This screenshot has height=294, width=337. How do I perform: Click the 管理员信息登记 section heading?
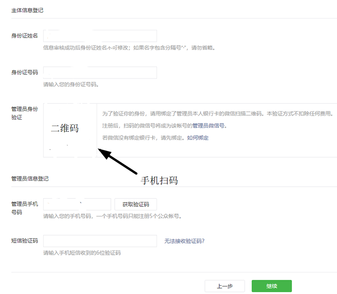coord(30,179)
